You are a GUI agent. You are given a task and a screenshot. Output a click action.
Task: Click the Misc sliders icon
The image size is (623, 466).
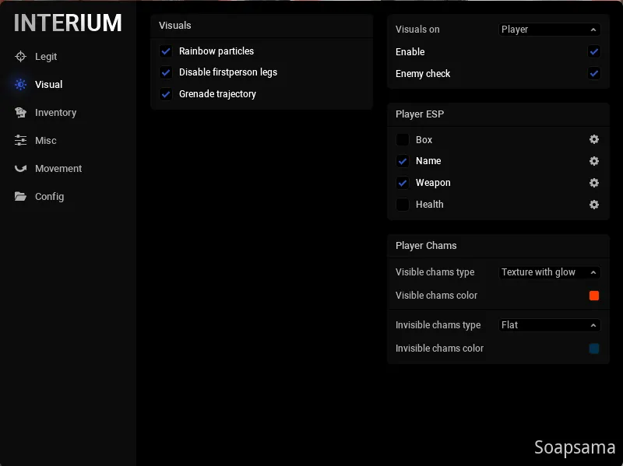[x=20, y=141]
